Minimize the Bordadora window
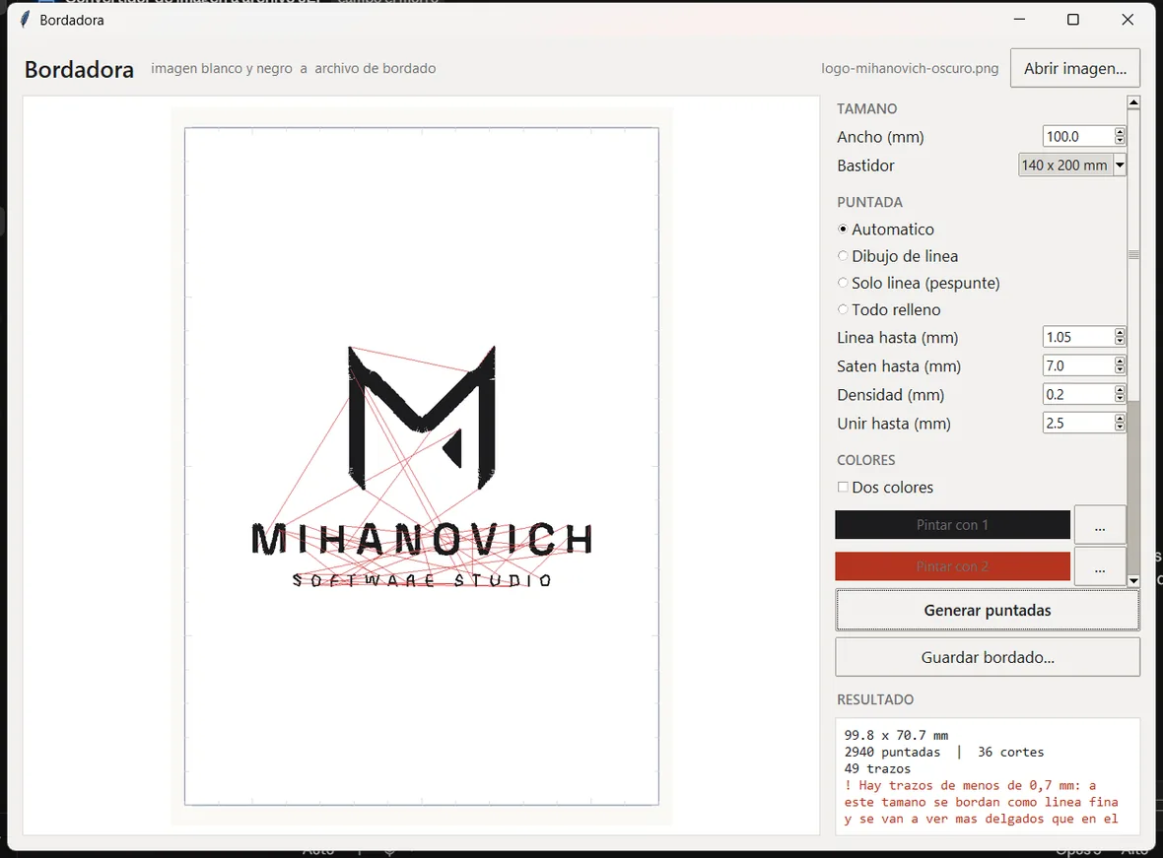This screenshot has width=1163, height=858. (x=1019, y=20)
